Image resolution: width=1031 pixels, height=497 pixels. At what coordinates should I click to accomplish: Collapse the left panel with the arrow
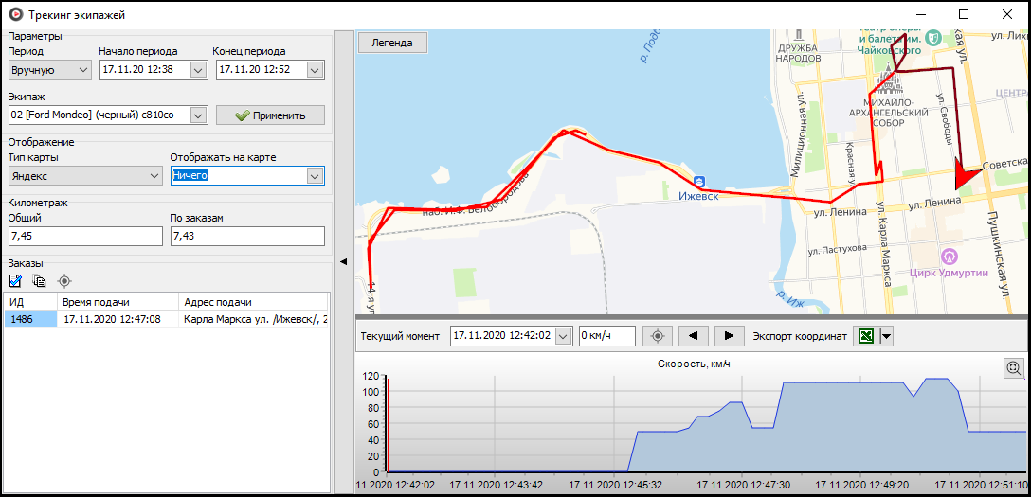pos(343,262)
